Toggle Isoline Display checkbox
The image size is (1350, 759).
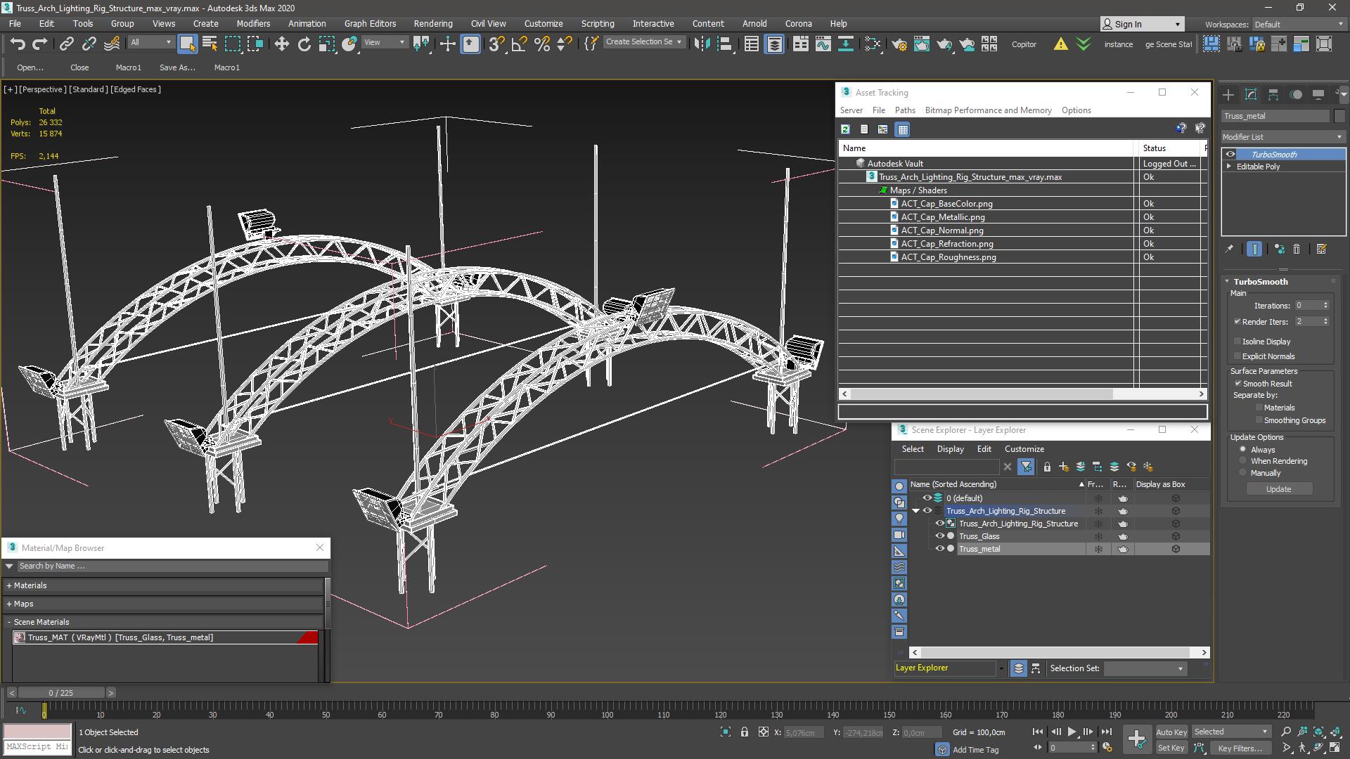pos(1237,342)
